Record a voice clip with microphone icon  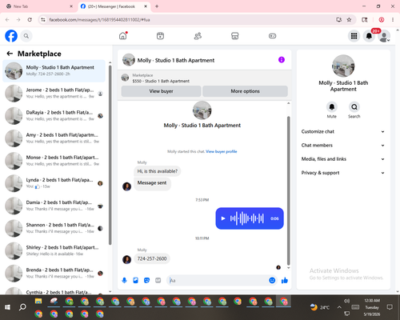124,280
